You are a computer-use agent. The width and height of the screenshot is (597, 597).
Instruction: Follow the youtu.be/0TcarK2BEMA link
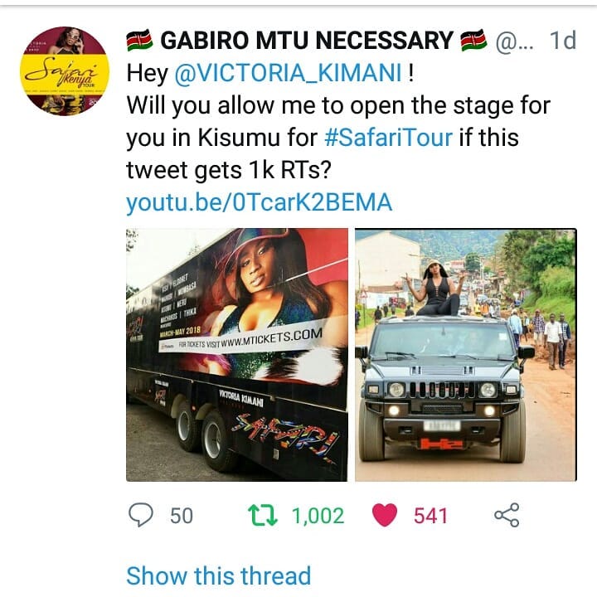click(x=260, y=202)
